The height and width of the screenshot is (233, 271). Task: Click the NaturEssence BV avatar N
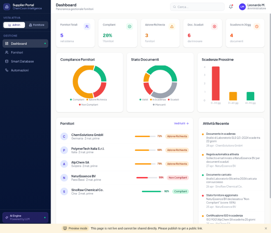[x=64, y=178]
